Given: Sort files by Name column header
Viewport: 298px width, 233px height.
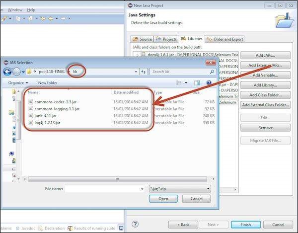Looking at the screenshot, I should pos(33,92).
